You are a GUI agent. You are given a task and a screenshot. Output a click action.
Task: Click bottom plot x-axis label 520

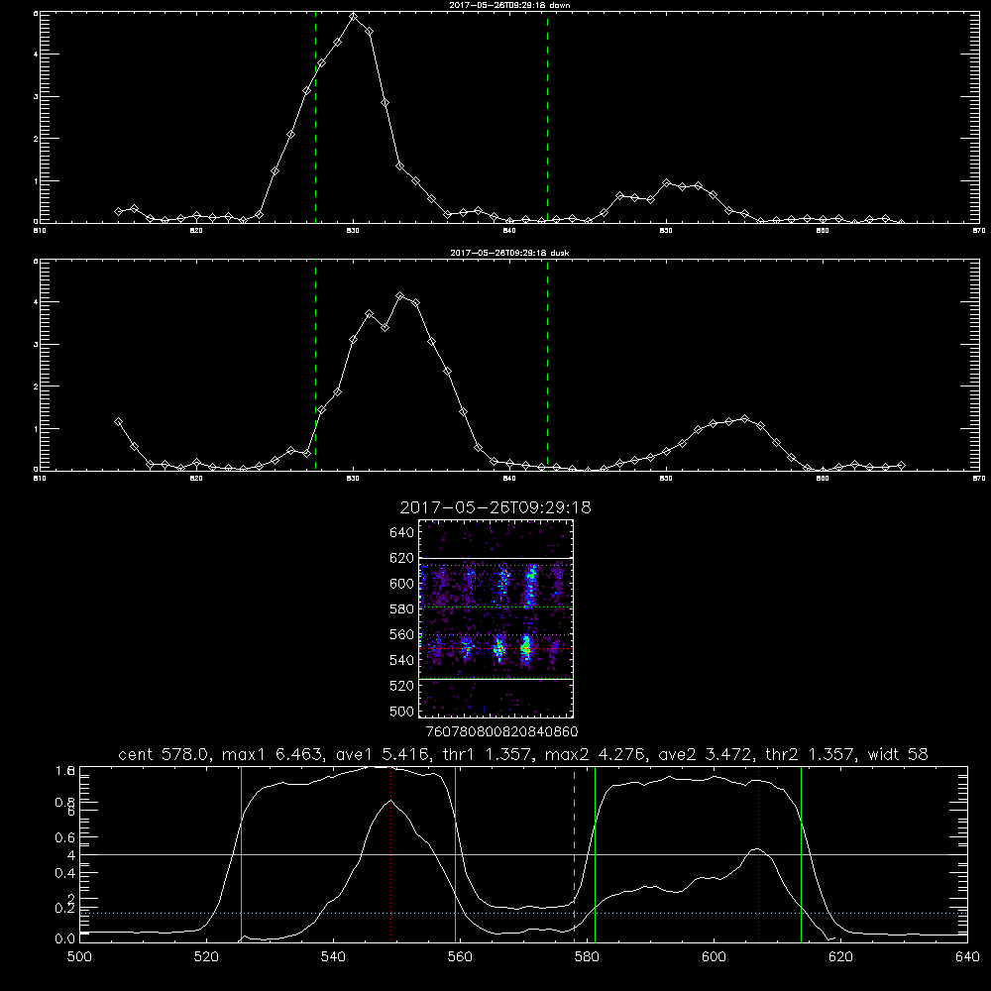coord(206,957)
